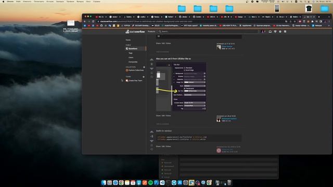Click Create free Team in the sidebar
This screenshot has width=333, height=187.
pos(134,81)
